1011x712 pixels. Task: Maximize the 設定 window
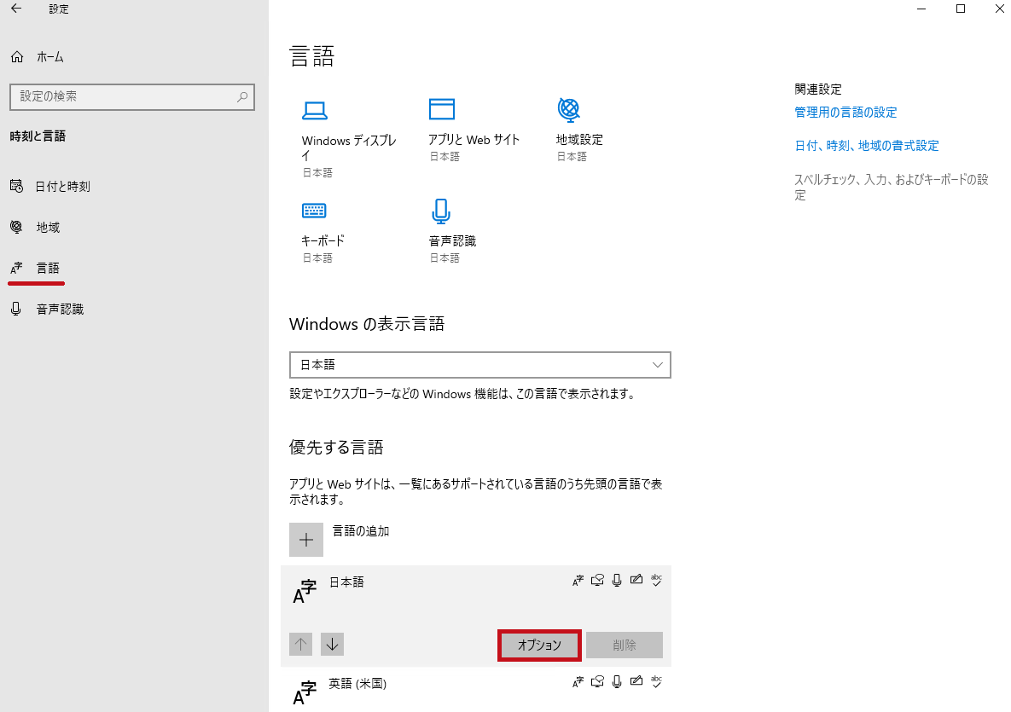pyautogui.click(x=960, y=9)
